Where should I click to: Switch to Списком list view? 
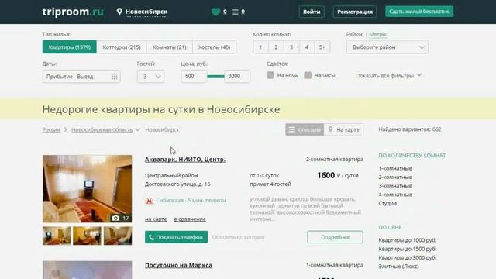305,129
